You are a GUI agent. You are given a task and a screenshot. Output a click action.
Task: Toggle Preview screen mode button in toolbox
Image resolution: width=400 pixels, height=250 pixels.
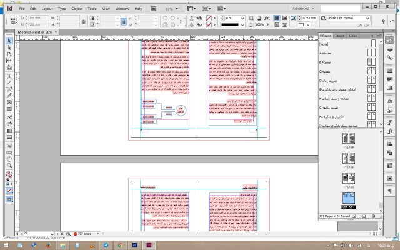[9, 199]
